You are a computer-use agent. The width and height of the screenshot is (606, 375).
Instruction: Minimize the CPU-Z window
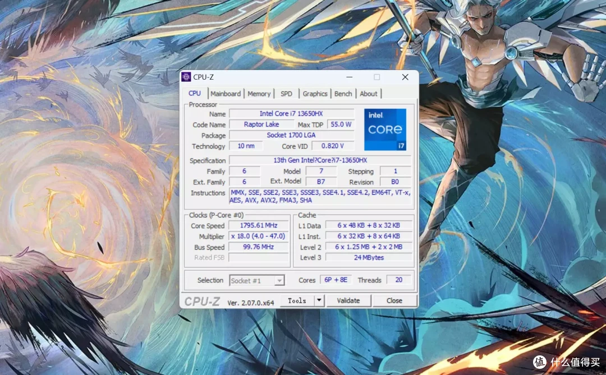point(350,77)
